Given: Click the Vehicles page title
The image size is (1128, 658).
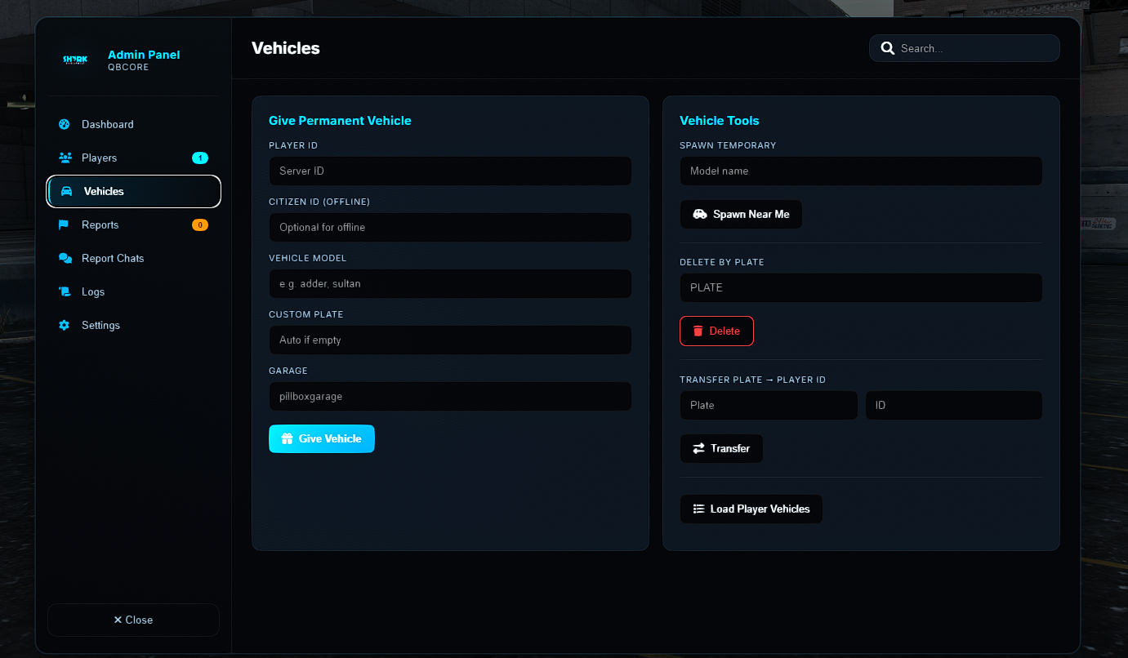Looking at the screenshot, I should point(286,48).
